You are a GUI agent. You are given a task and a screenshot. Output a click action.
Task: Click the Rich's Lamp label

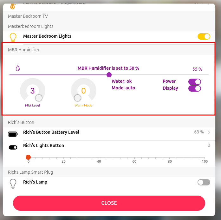pos(35,182)
